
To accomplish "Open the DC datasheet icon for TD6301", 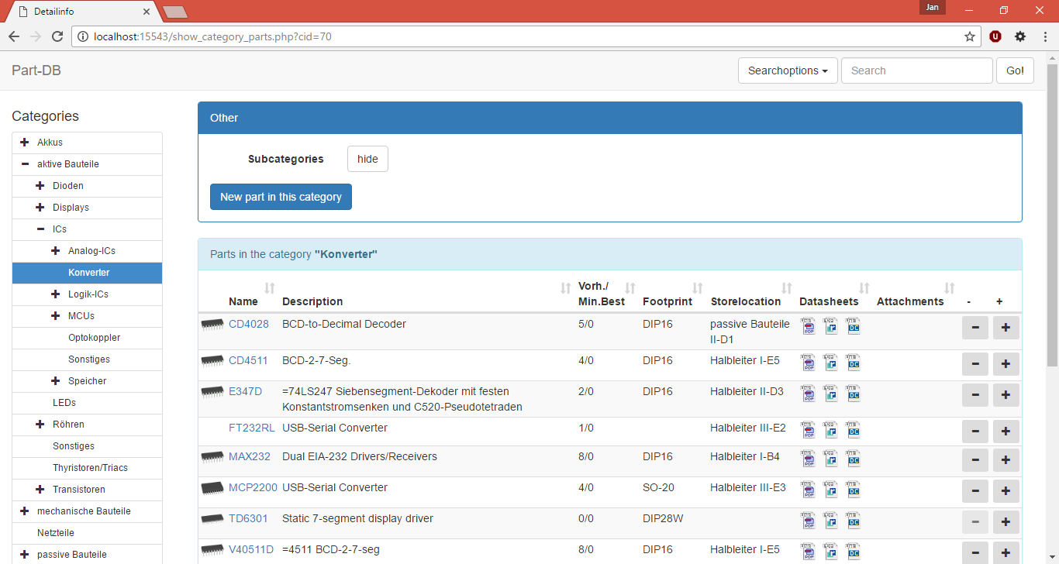I will point(854,520).
